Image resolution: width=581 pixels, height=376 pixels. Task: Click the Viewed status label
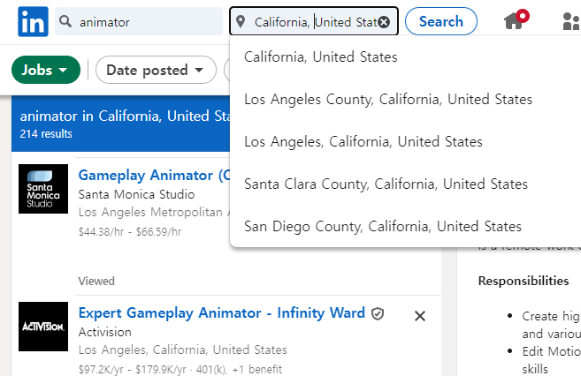click(x=96, y=281)
